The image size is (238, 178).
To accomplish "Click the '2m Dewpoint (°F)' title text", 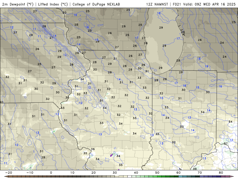I will pos(18,4).
